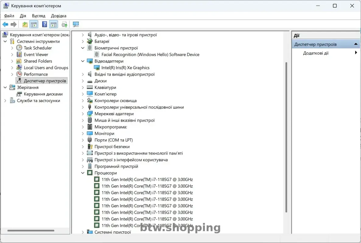
Task: Collapse the Диспетчер пристроїв actions header
Action: coord(356,44)
